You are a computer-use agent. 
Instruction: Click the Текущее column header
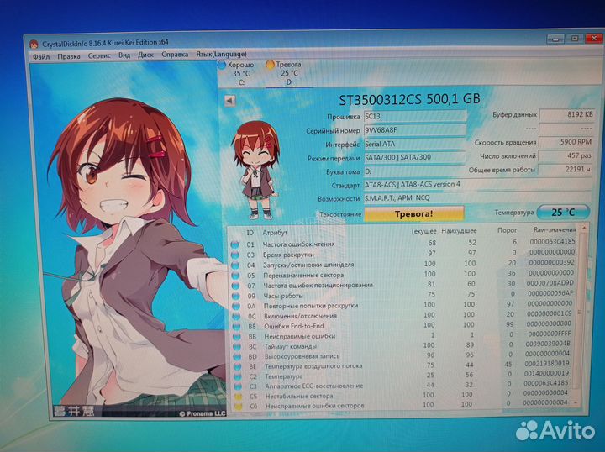(423, 231)
